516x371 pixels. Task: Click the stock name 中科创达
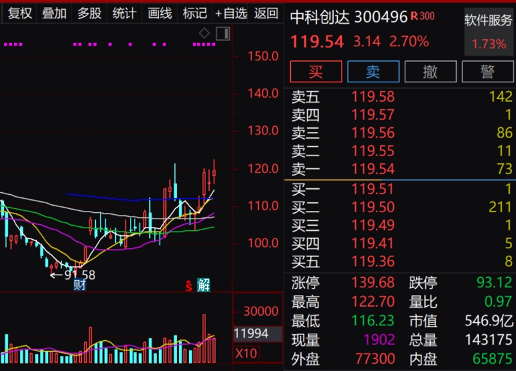coord(320,17)
